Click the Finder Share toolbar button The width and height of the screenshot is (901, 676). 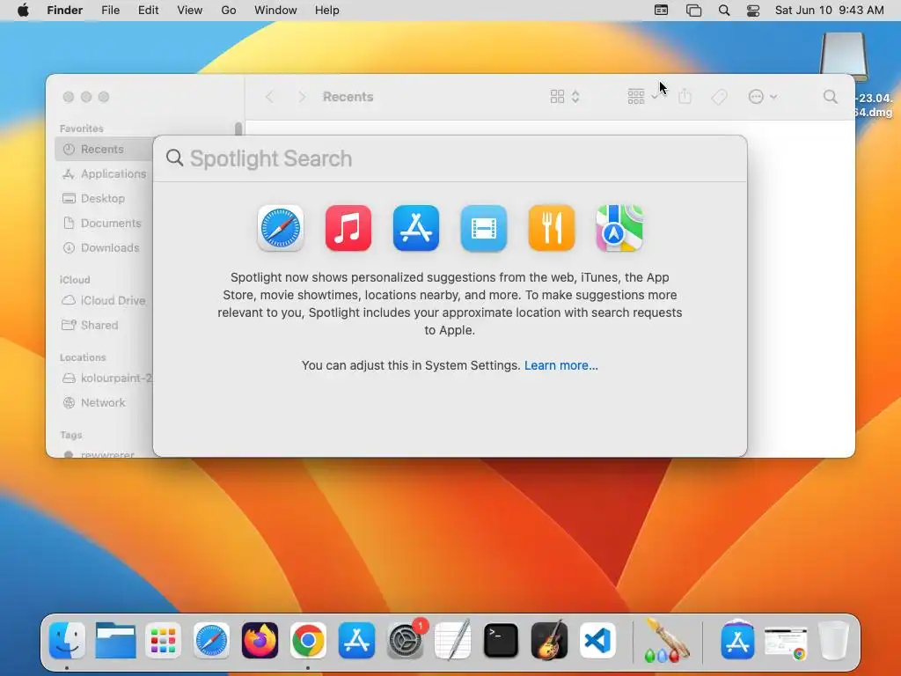click(685, 97)
